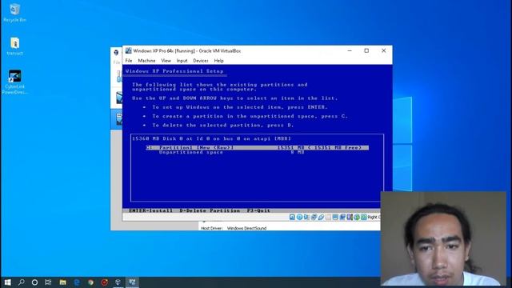
Task: Open the Windows Start menu
Action: [x=7, y=282]
